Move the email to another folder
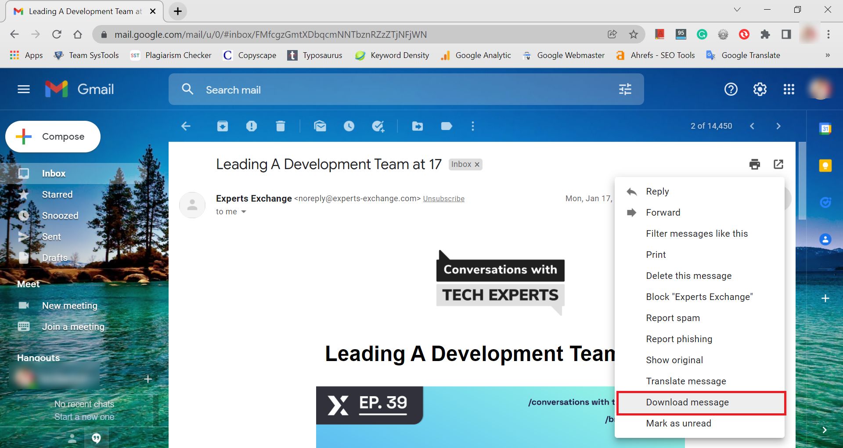 418,126
